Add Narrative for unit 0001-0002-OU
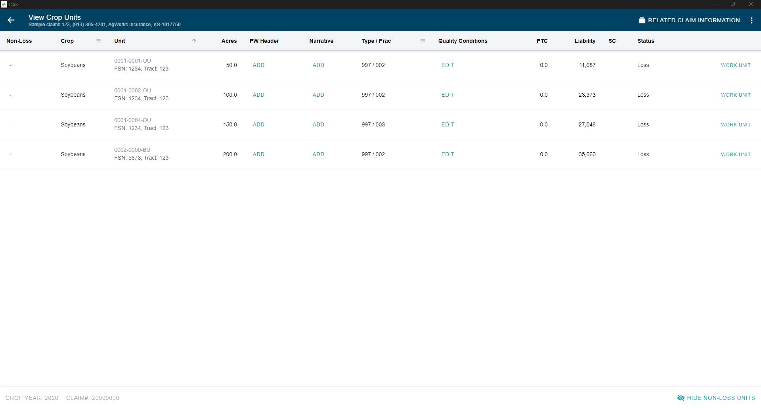Viewport: 761px width, 409px height. click(x=318, y=95)
